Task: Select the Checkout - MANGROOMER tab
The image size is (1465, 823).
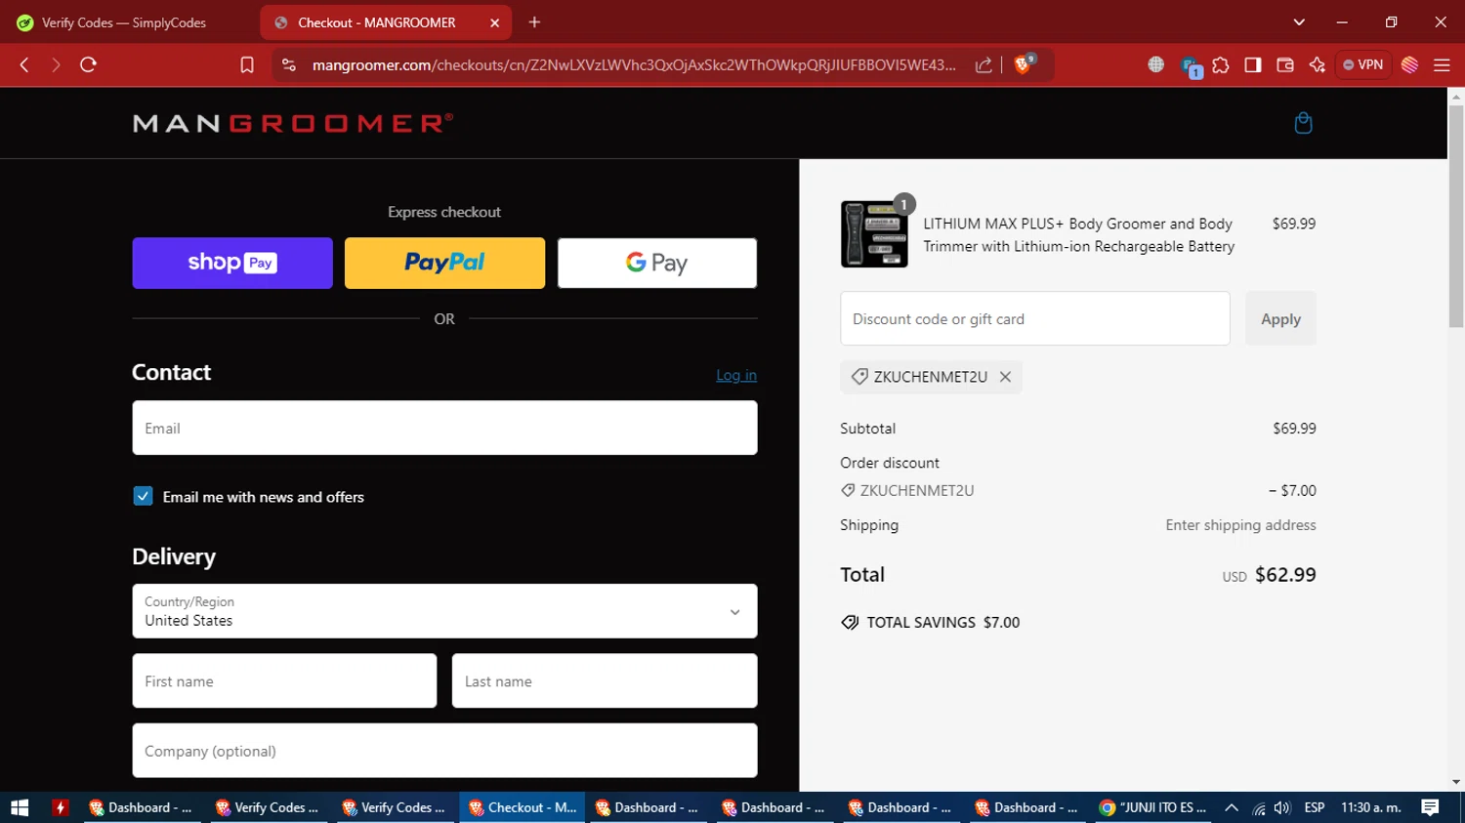Action: tap(386, 22)
